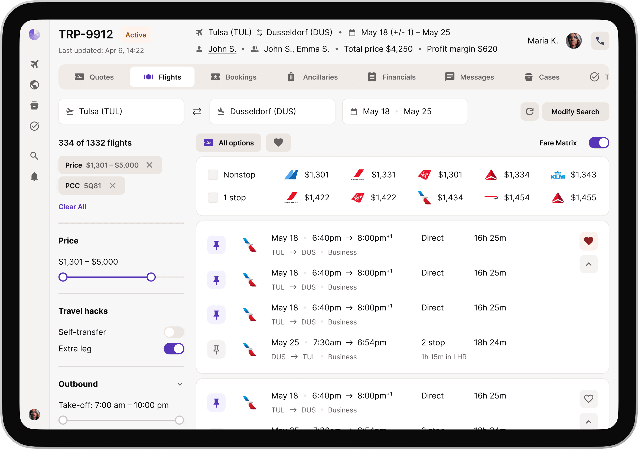Pin the May 25 DUS to TUL flight

coord(216,349)
